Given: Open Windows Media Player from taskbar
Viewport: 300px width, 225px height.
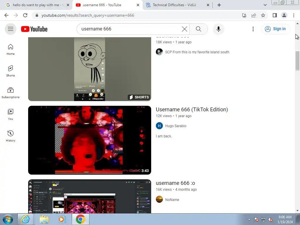Looking at the screenshot, I should pyautogui.click(x=62, y=219).
